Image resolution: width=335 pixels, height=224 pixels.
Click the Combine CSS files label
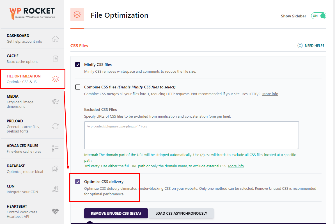[130, 87]
